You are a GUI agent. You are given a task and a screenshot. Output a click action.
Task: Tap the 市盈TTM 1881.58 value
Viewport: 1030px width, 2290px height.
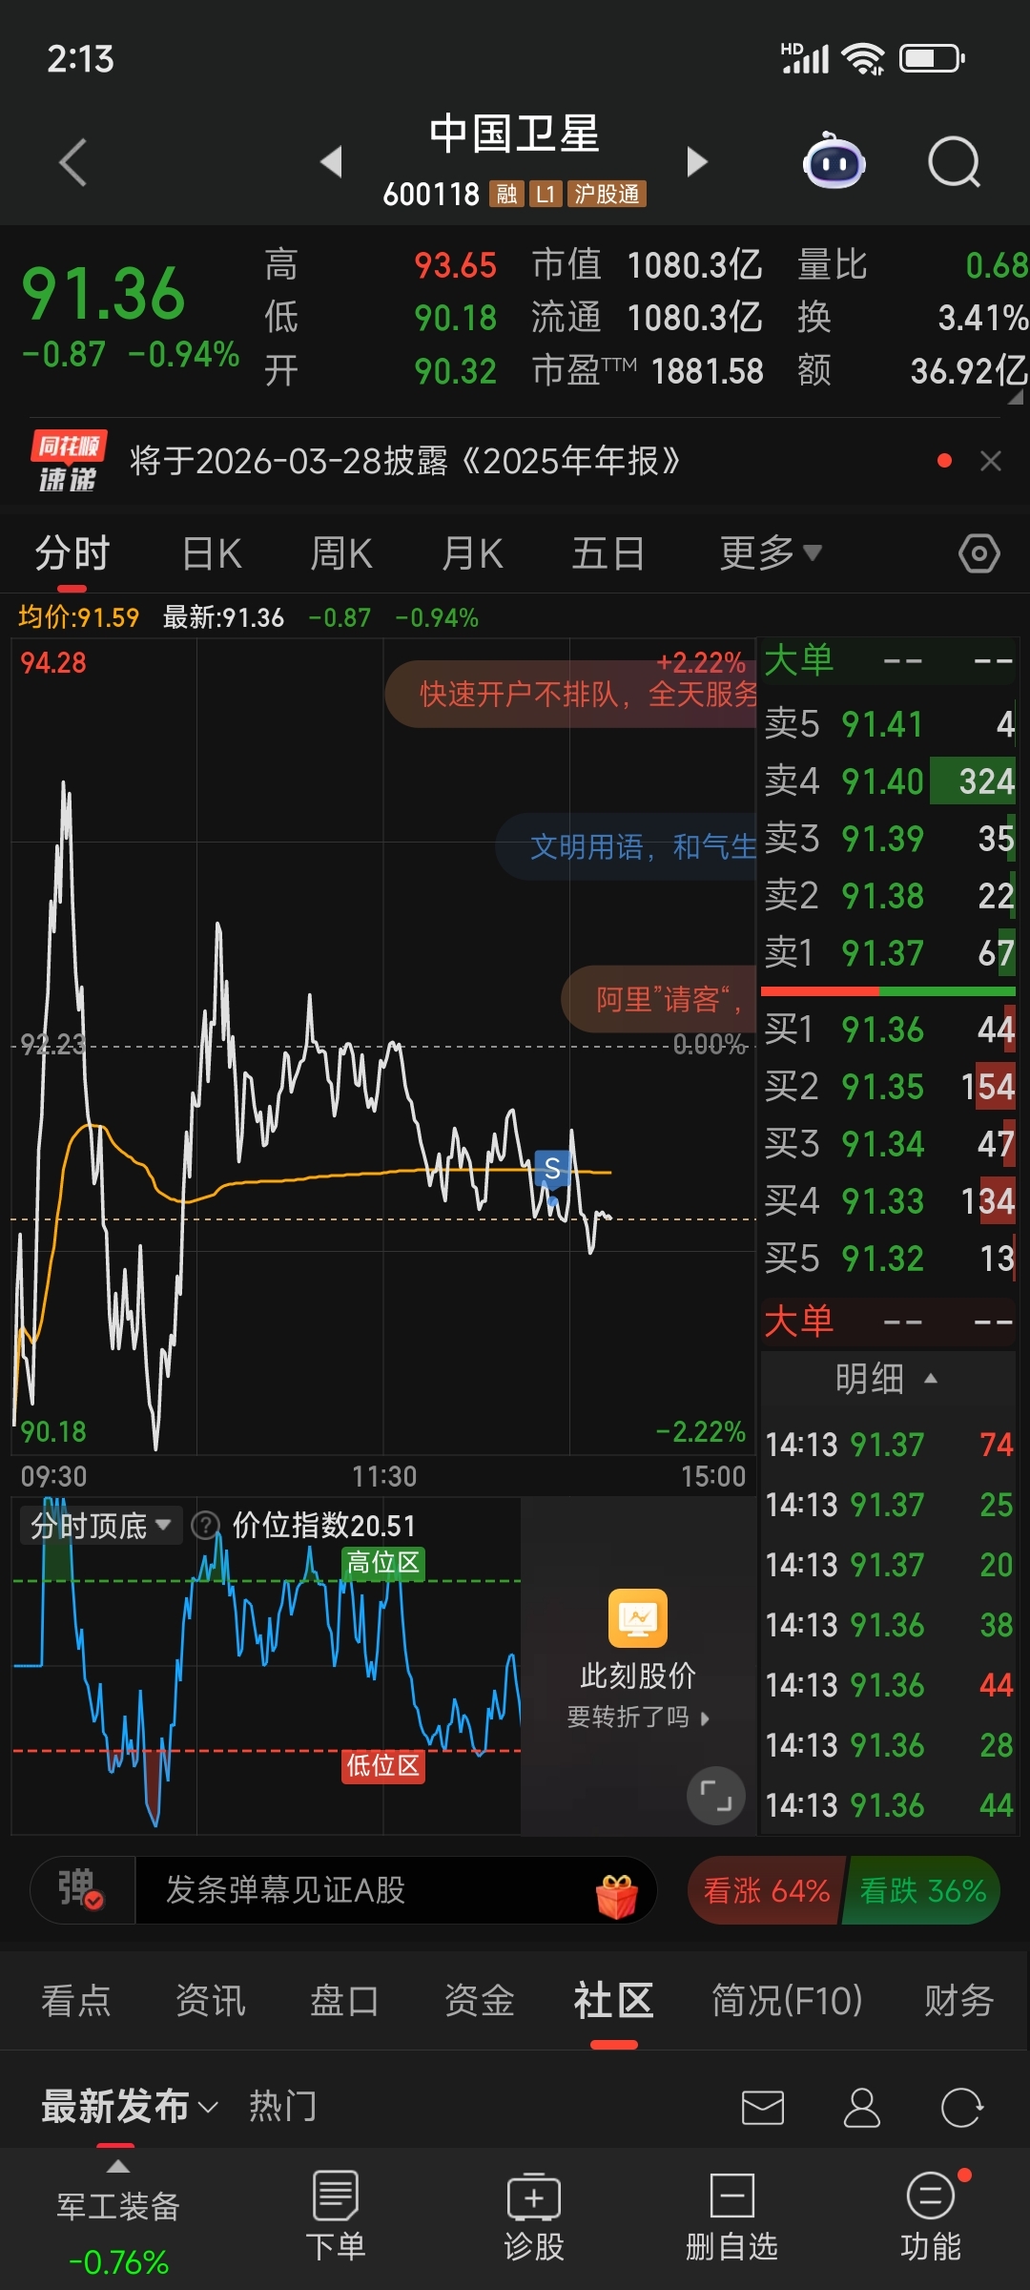pos(707,371)
